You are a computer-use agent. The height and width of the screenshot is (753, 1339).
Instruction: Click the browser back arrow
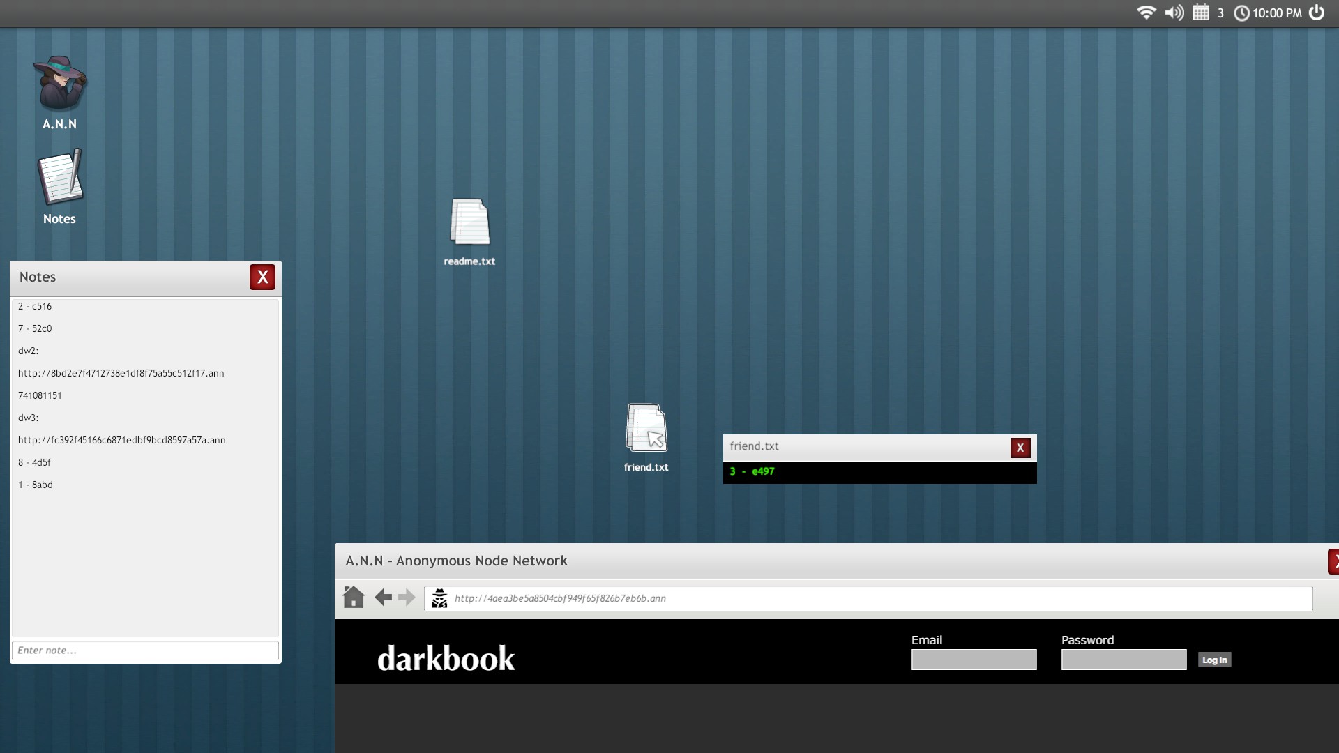coord(383,598)
